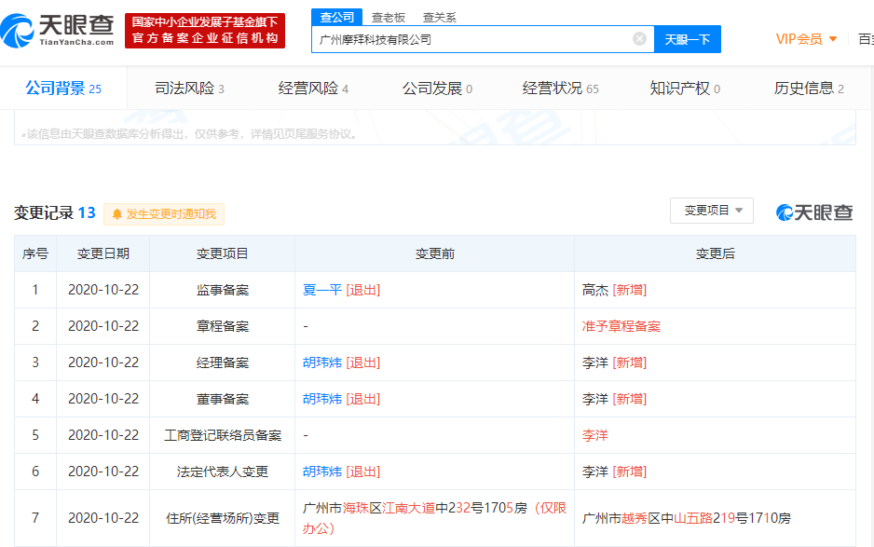Click 工商登记联络员备案 cell
874x547 pixels.
(223, 435)
